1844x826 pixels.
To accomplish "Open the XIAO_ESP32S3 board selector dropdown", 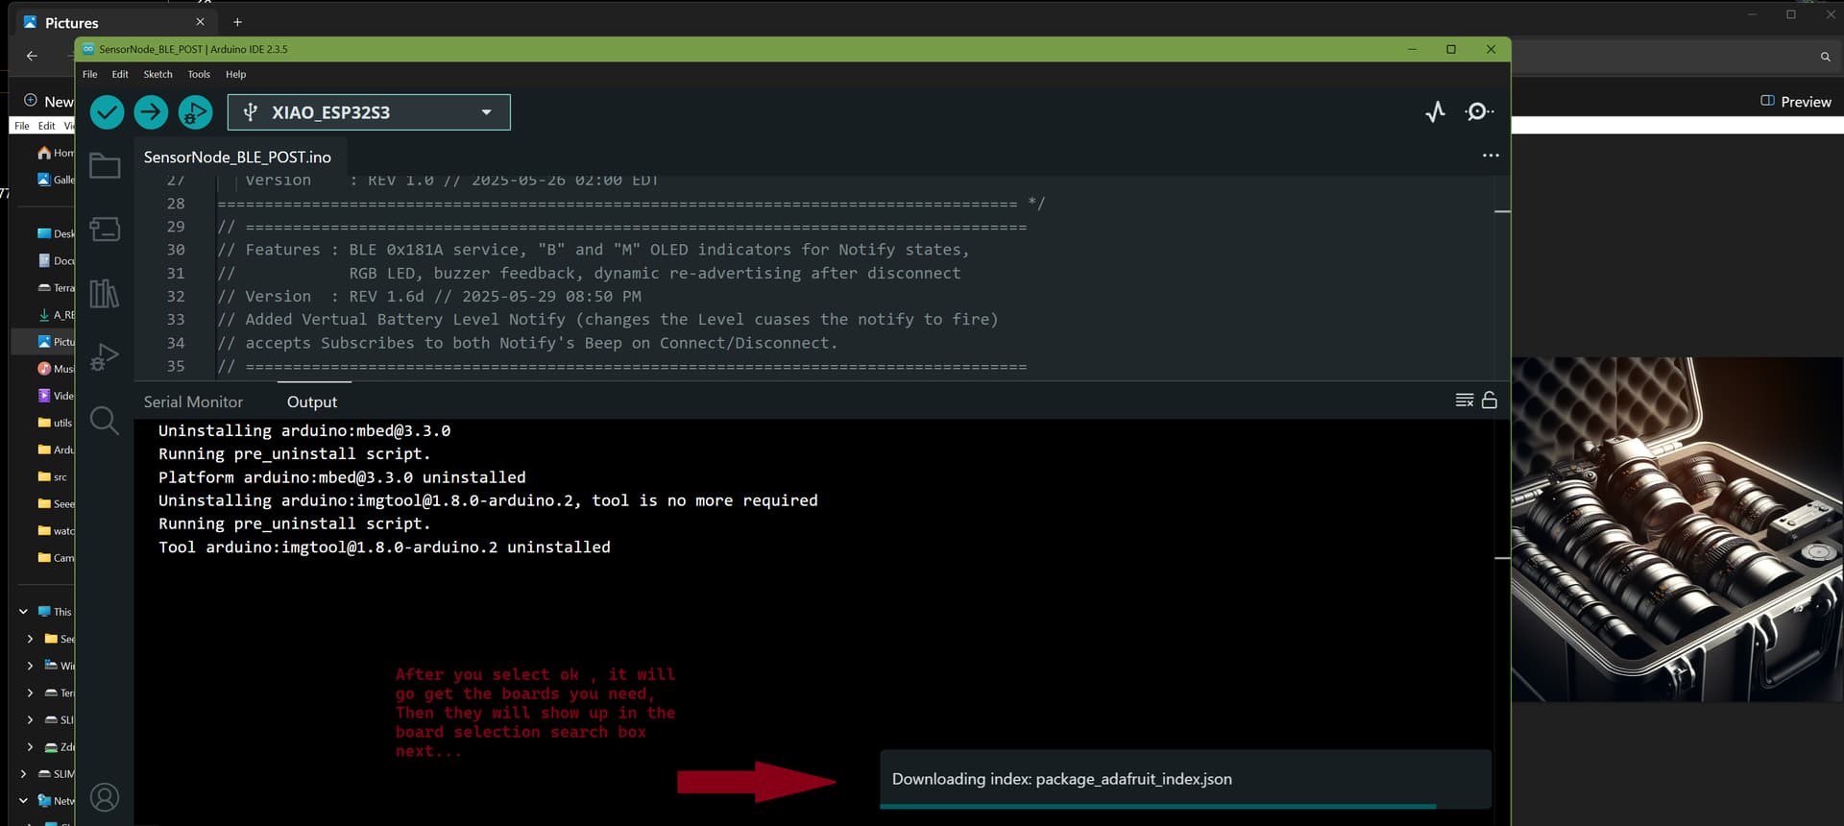I will pos(369,112).
